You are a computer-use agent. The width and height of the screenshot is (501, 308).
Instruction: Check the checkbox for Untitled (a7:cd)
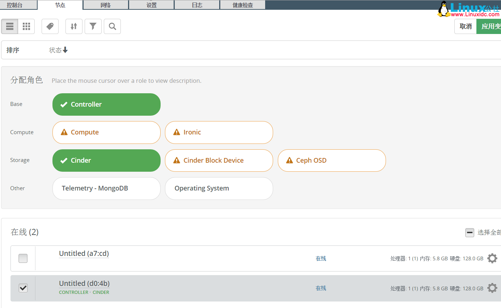pyautogui.click(x=23, y=258)
